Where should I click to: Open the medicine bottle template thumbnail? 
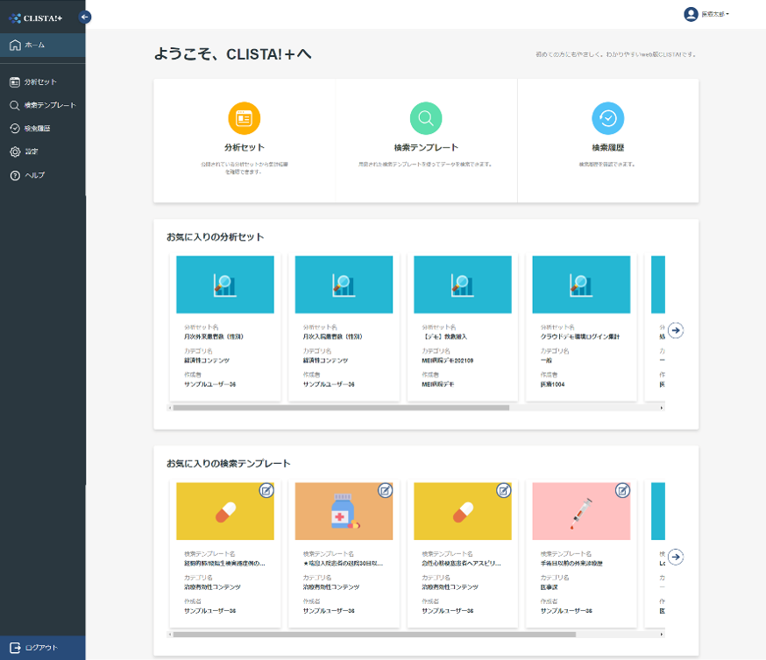click(x=344, y=511)
